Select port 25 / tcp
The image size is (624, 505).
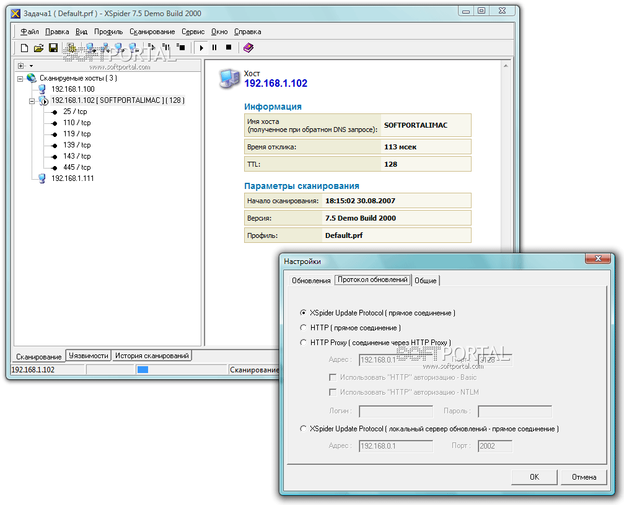click(x=75, y=112)
